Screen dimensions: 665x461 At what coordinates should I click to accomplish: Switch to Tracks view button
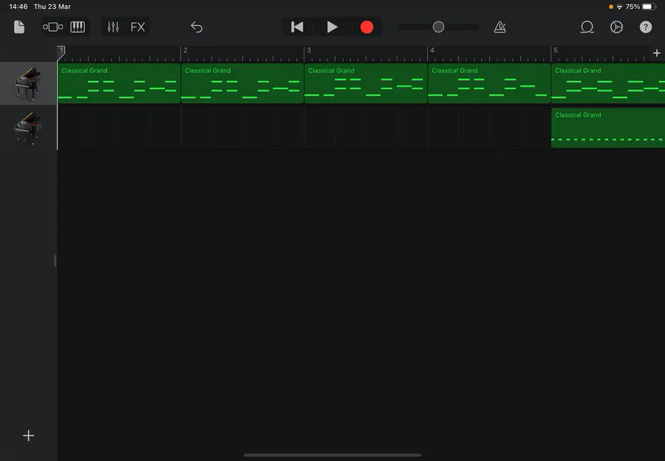[x=53, y=27]
